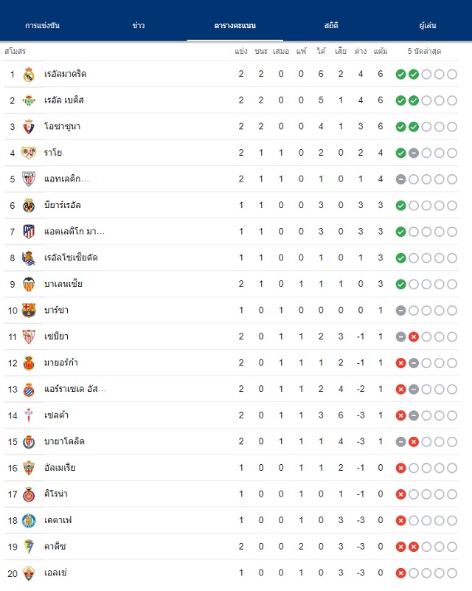Open team link เรอัลมาดริด
The image size is (472, 591).
(65, 74)
